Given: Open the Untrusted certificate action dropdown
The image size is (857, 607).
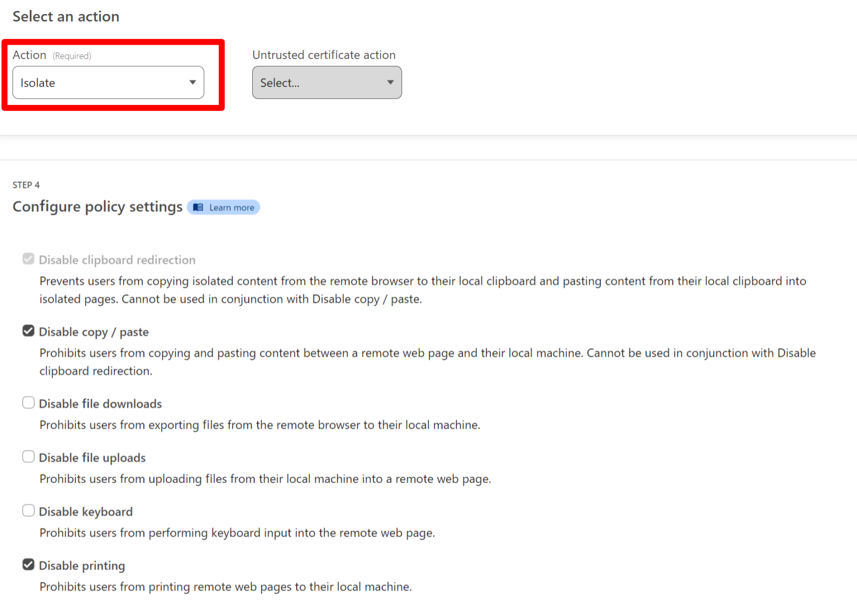Looking at the screenshot, I should click(x=326, y=82).
